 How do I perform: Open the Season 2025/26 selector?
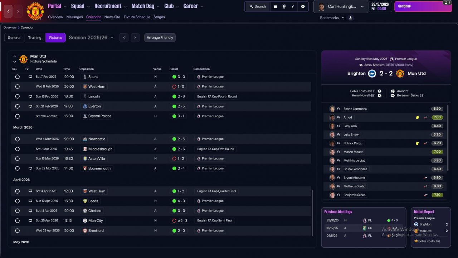click(91, 38)
